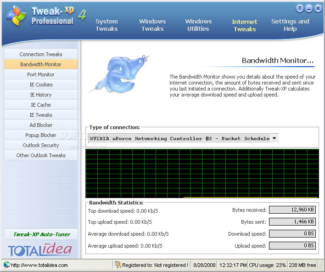The image size is (325, 272).
Task: Click the TOTALidea logo
Action: point(40,250)
